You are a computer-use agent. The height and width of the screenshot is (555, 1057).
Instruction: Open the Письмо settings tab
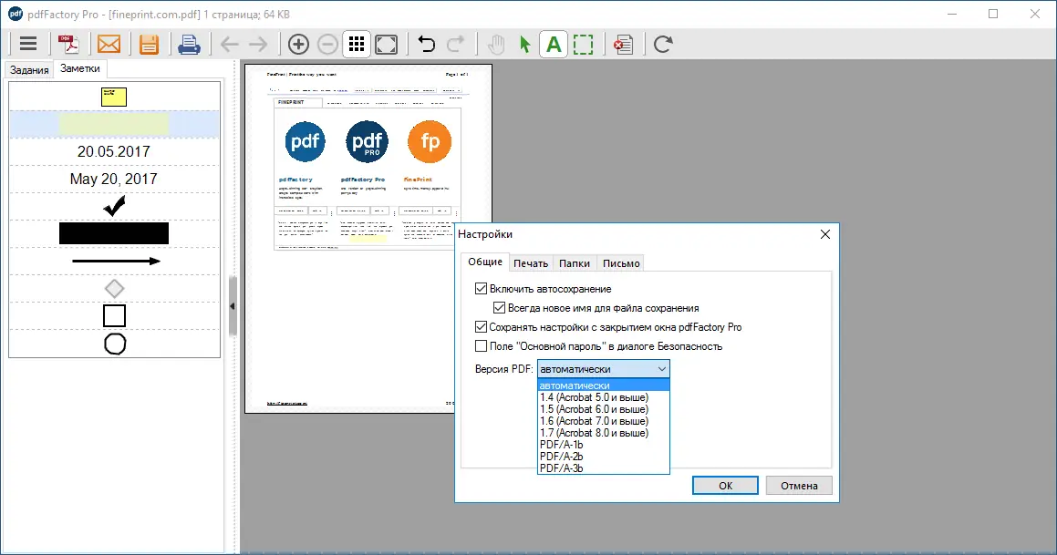[621, 263]
